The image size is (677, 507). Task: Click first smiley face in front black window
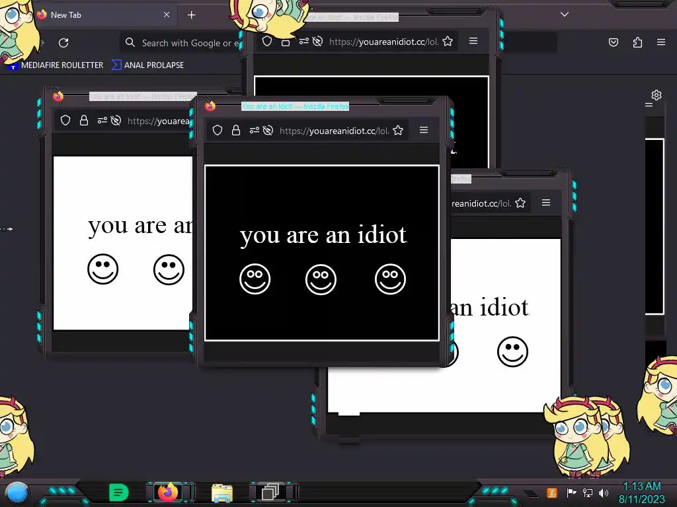pos(255,279)
